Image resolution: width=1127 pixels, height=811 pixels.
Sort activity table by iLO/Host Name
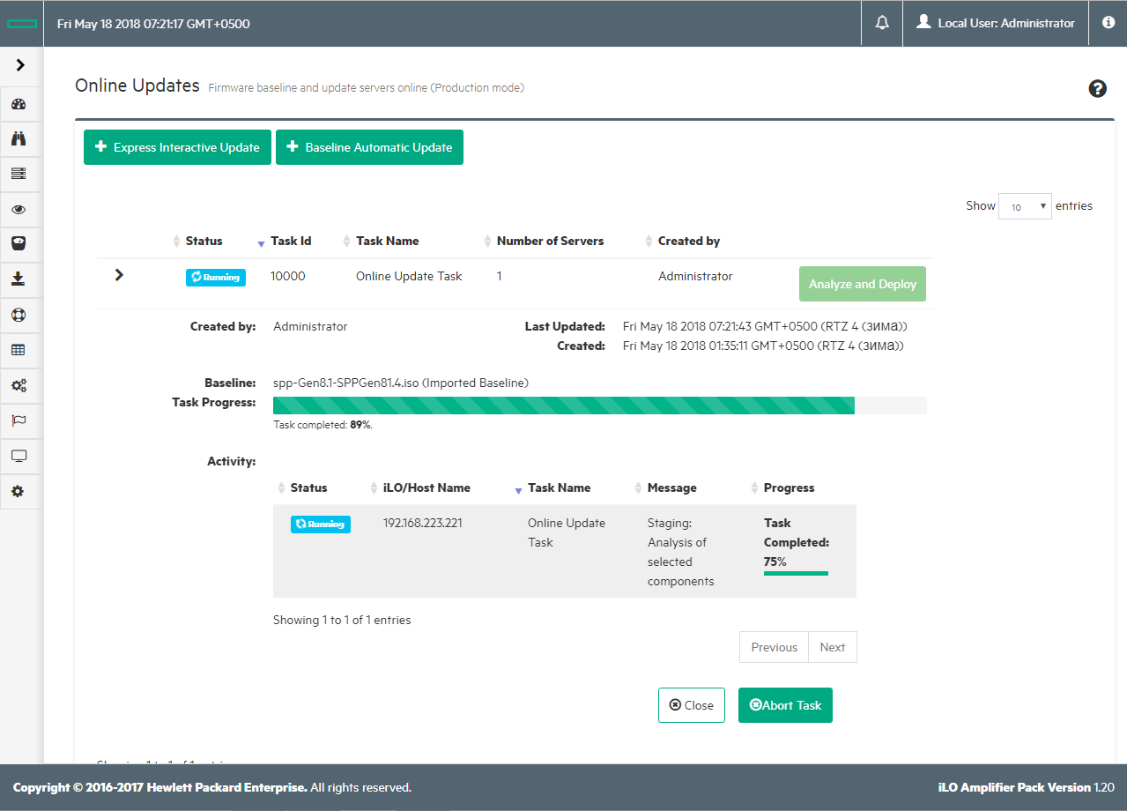pyautogui.click(x=426, y=488)
